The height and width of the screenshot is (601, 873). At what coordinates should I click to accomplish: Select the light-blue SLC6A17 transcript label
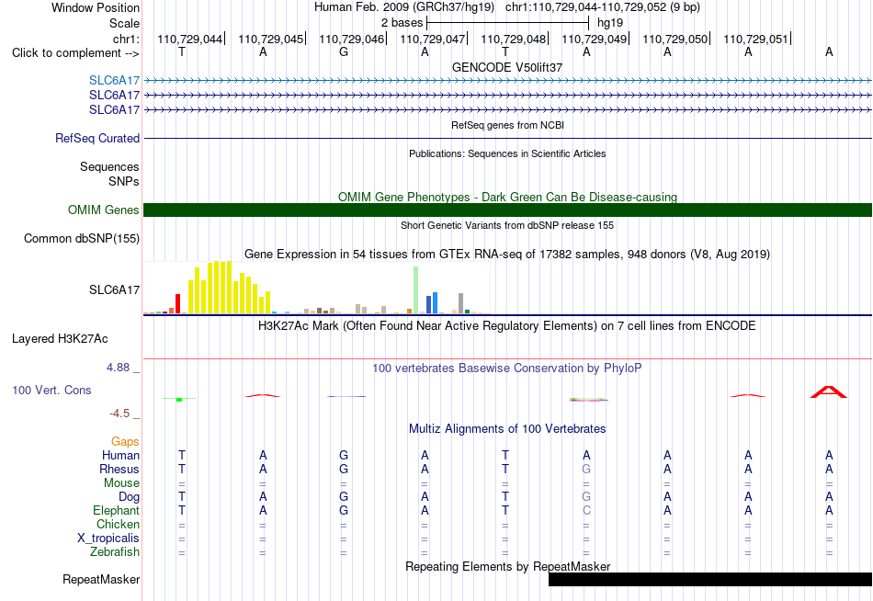tap(114, 81)
